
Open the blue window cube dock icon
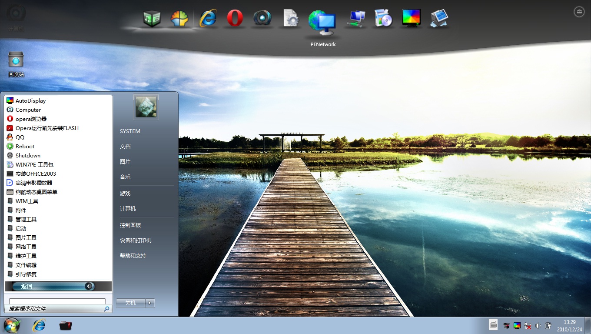(439, 19)
